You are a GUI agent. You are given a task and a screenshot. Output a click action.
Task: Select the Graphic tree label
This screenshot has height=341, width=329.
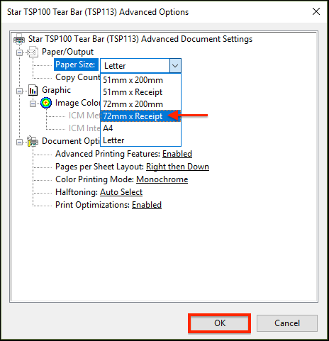tap(56, 90)
